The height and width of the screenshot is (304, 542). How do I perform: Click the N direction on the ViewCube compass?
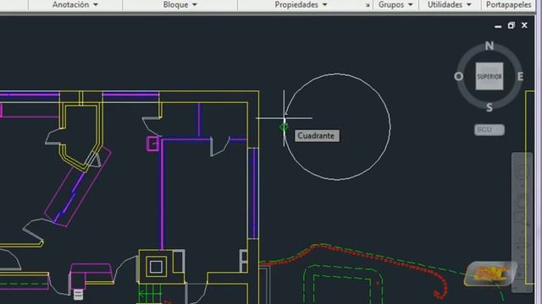pyautogui.click(x=489, y=46)
